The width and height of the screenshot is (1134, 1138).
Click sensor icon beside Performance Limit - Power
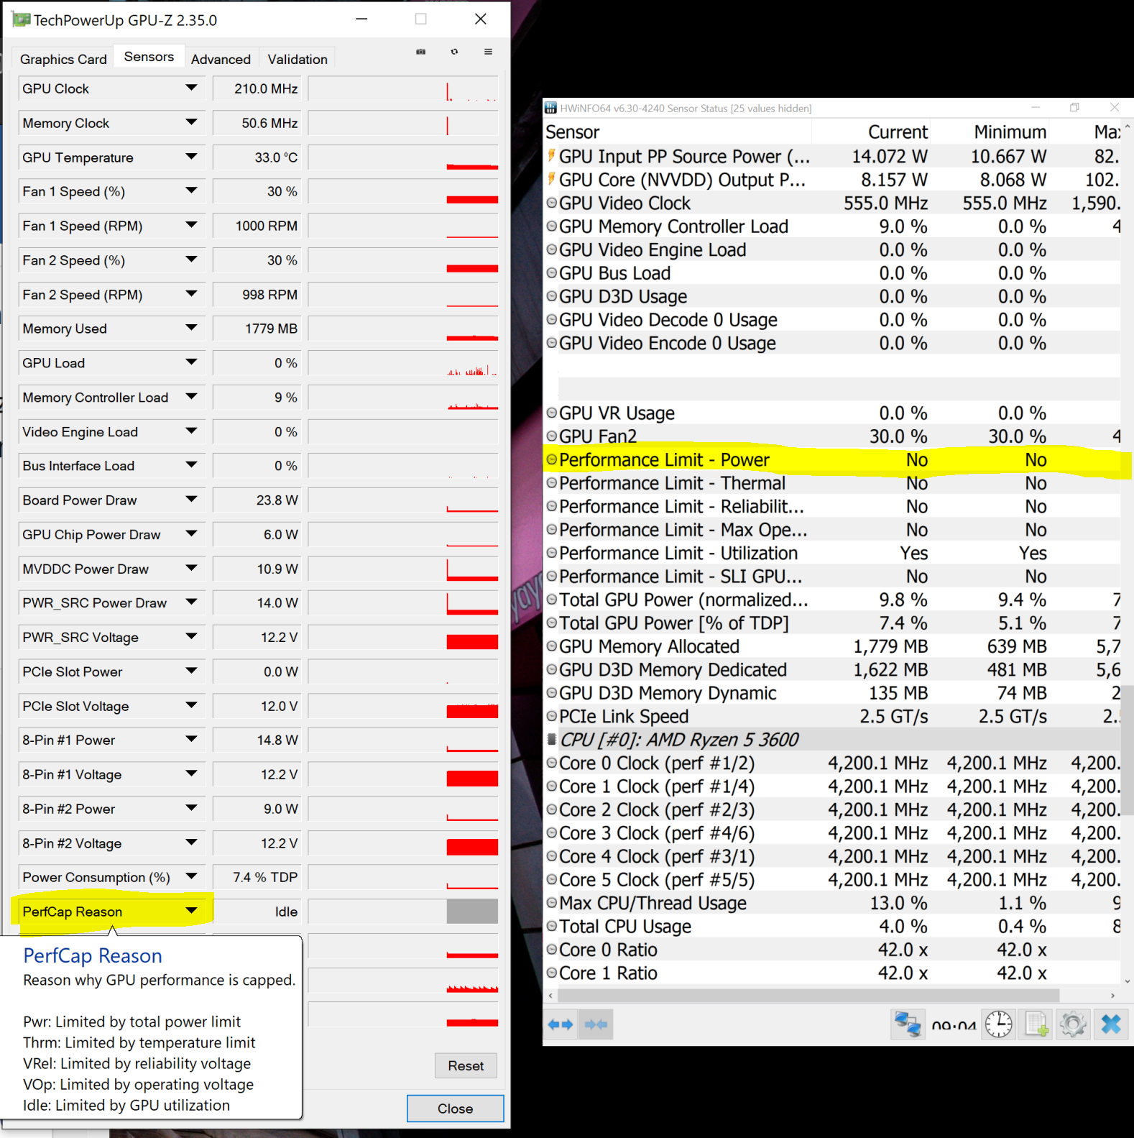tap(551, 459)
